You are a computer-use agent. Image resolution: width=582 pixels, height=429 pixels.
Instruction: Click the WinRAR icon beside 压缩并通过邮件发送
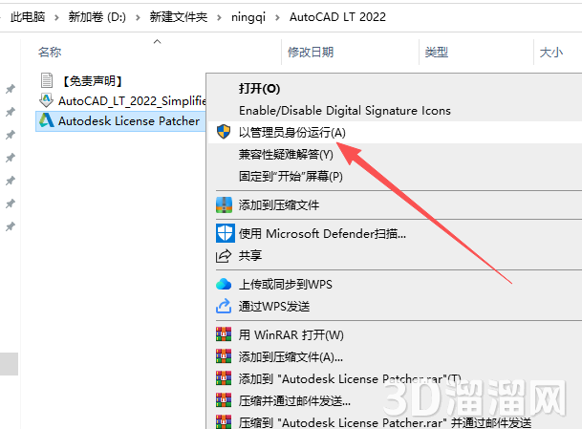[x=224, y=400]
